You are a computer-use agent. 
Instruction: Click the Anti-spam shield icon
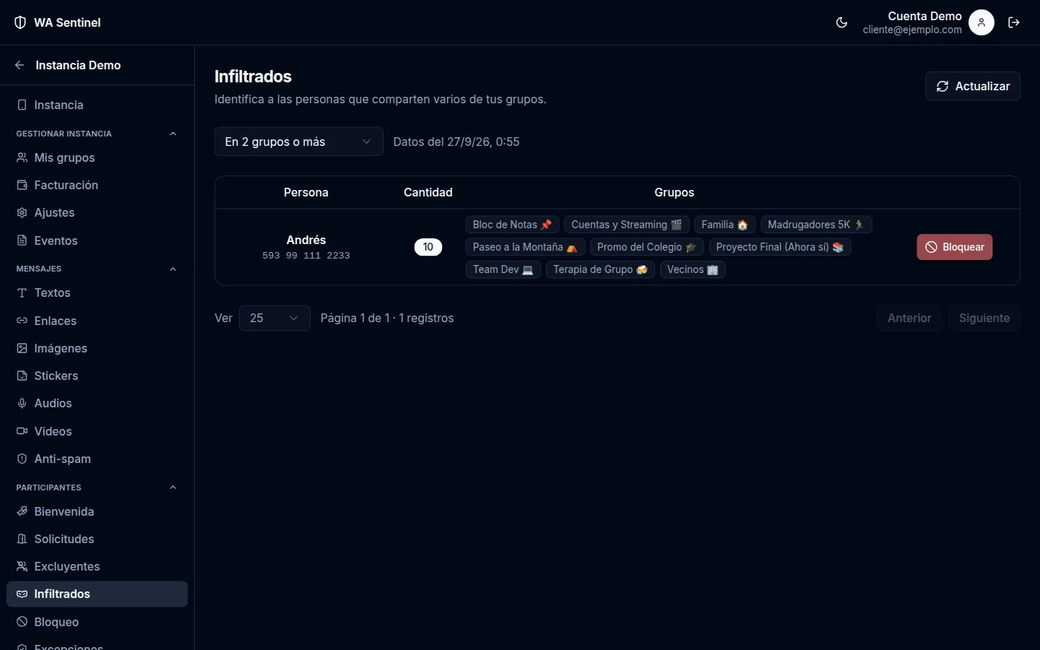pyautogui.click(x=22, y=459)
